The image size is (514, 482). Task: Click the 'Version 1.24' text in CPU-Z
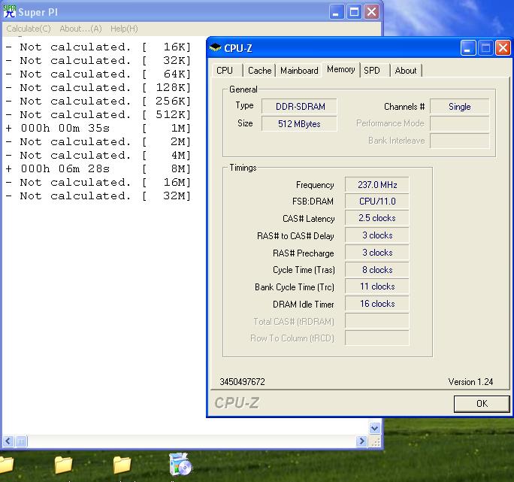pos(470,382)
